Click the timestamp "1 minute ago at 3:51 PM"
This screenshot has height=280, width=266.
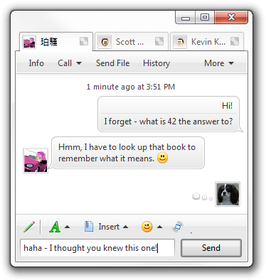(x=131, y=87)
